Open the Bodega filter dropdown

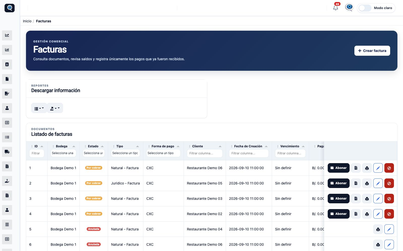(63, 153)
